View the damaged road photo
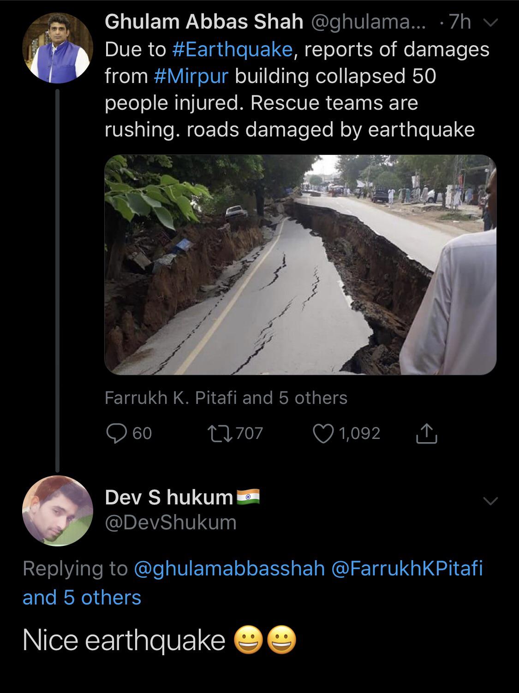Screen dimensions: 519x693 coord(300,264)
